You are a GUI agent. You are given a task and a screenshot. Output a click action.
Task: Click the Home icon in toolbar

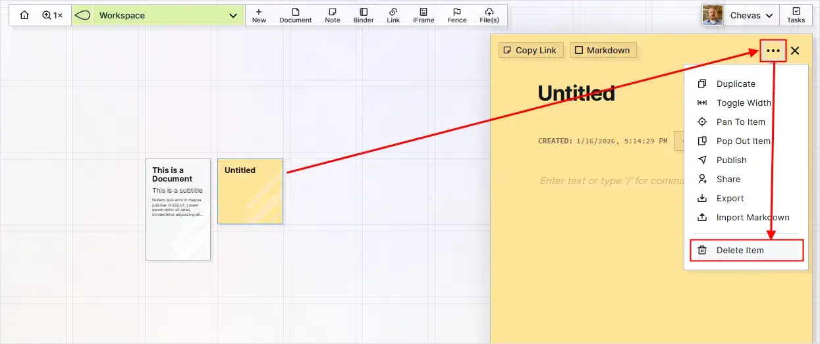pyautogui.click(x=24, y=15)
